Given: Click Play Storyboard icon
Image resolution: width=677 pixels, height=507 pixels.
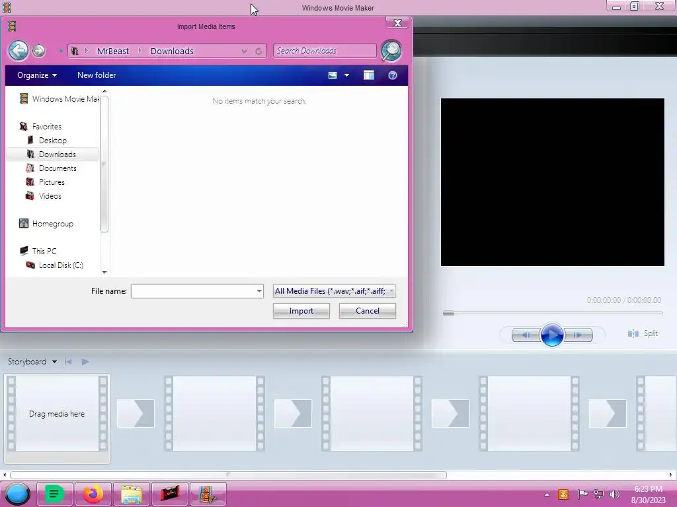Looking at the screenshot, I should 85,361.
